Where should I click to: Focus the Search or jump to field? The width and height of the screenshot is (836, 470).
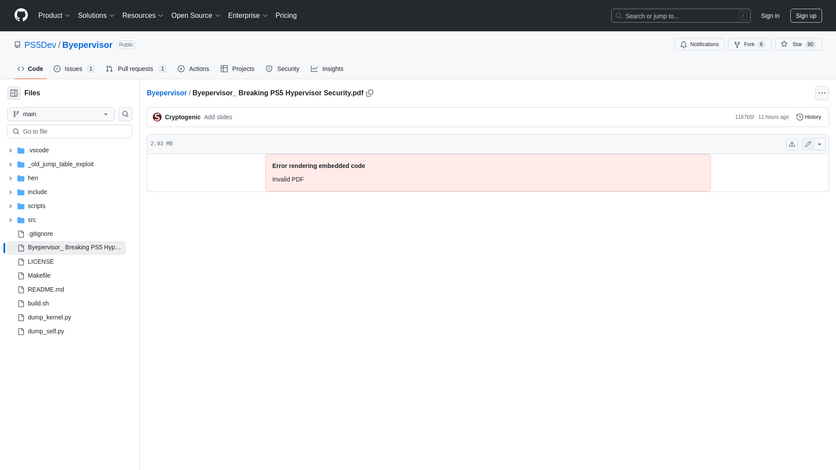coord(681,16)
